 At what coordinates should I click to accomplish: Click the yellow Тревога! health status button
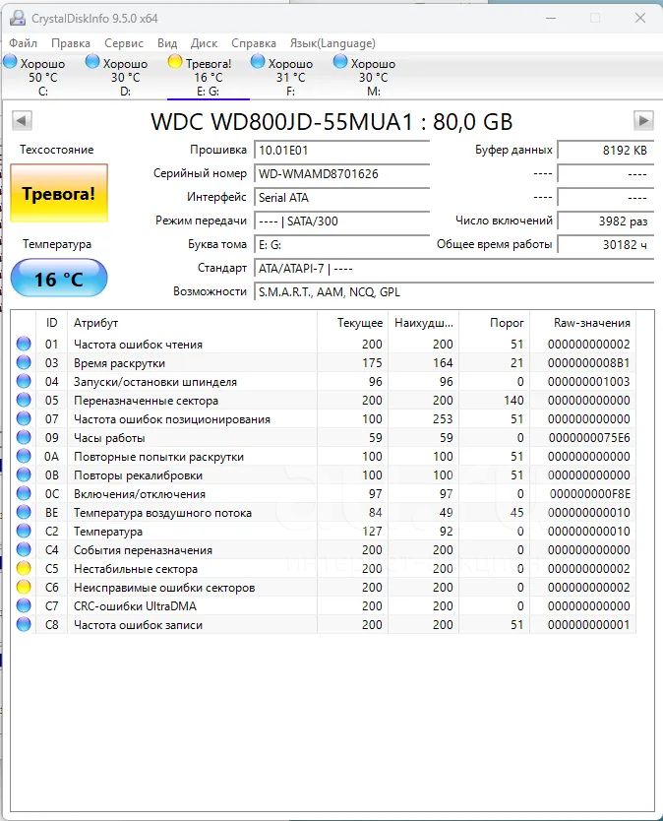click(59, 193)
